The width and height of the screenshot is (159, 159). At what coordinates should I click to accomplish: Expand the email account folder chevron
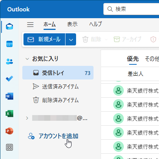[x=27, y=118]
